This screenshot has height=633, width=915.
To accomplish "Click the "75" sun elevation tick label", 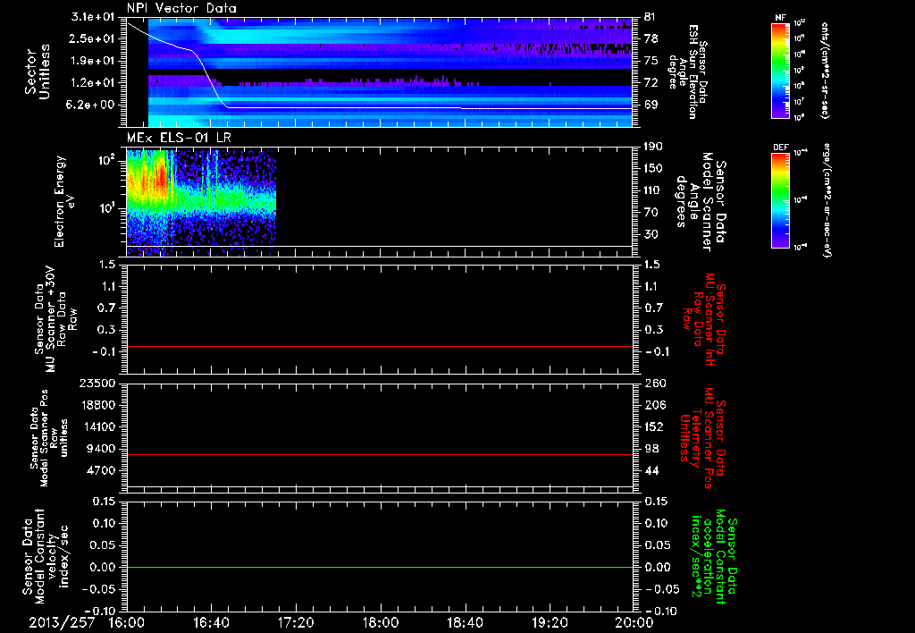I will 651,61.
